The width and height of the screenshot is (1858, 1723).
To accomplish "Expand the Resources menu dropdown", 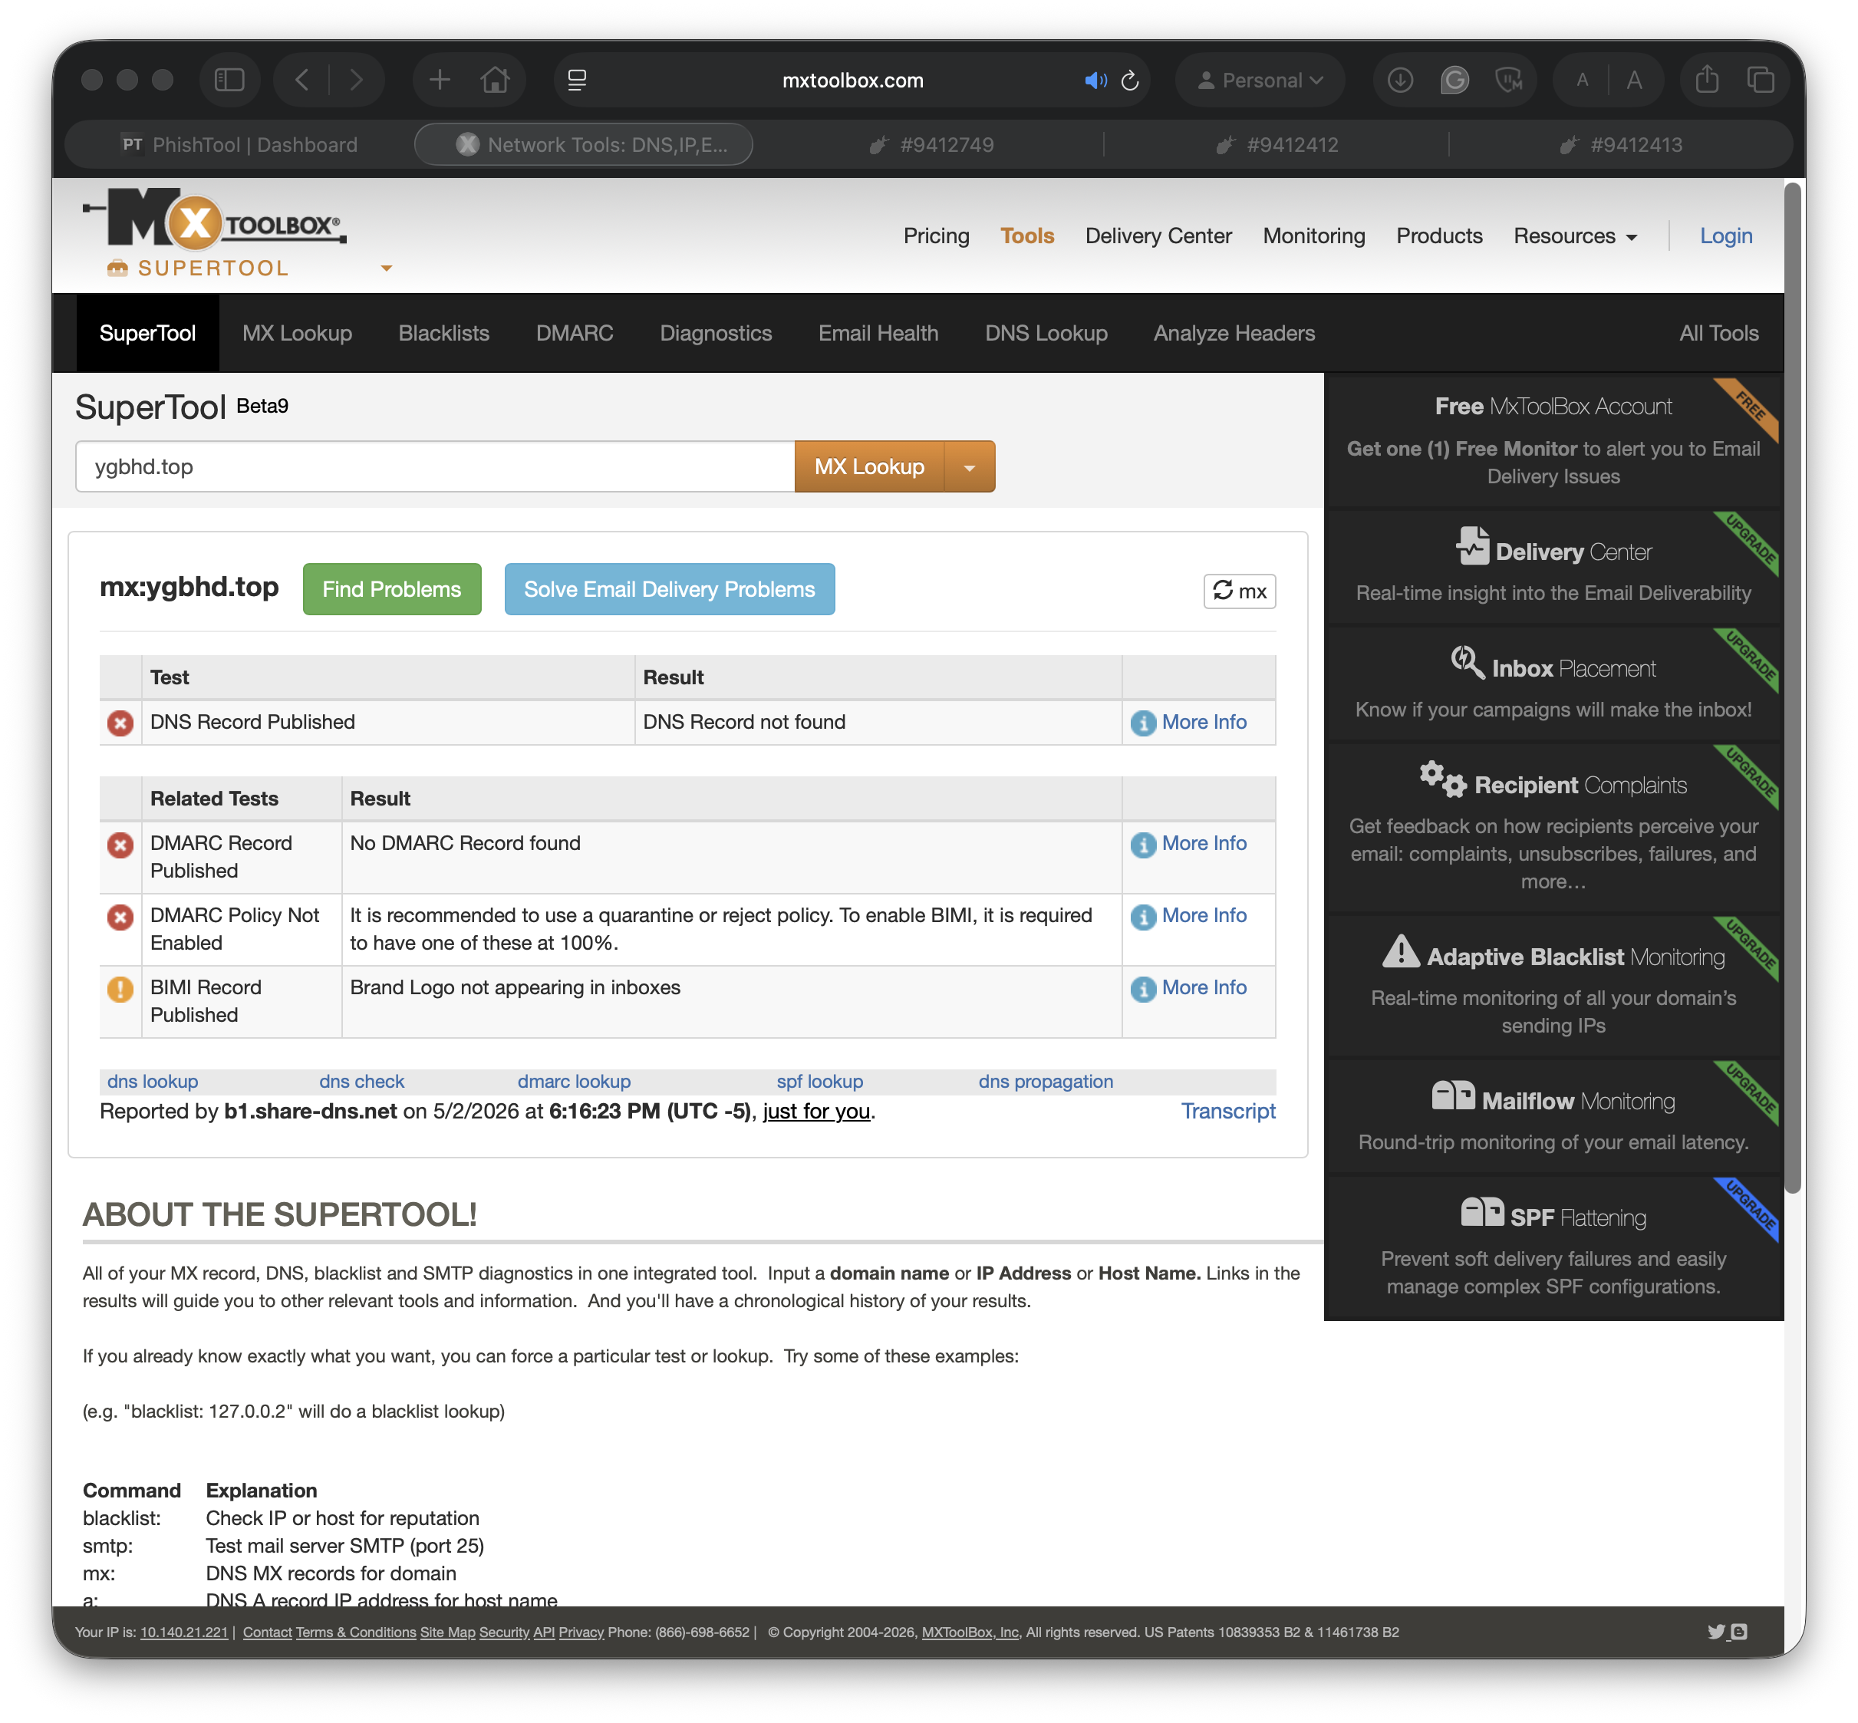I will [x=1575, y=236].
